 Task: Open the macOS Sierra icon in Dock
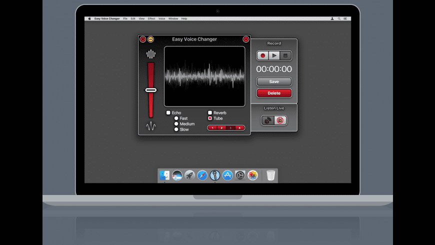[177, 175]
